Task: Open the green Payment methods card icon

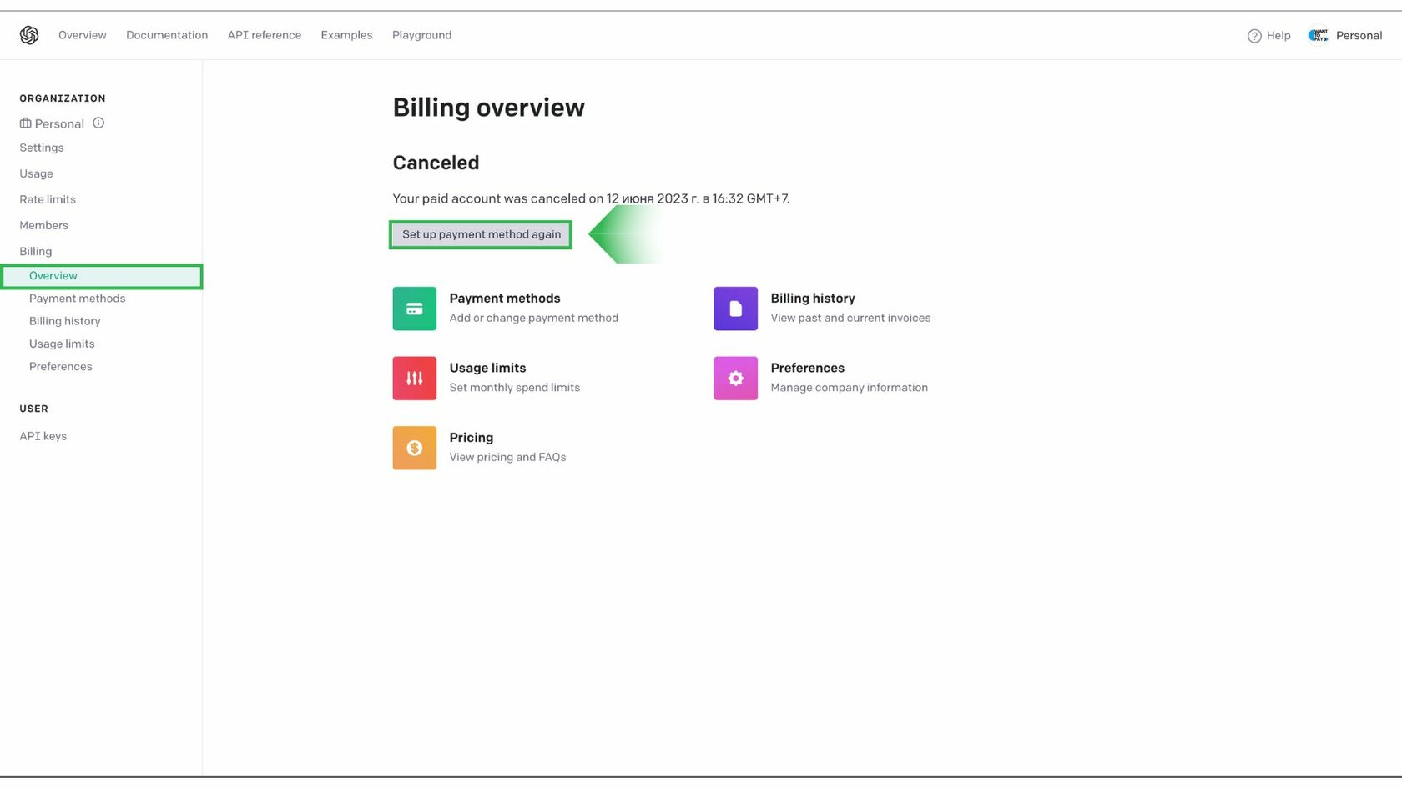Action: (414, 309)
